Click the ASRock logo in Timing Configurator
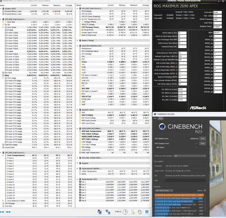226x218 pixels. (x=198, y=108)
